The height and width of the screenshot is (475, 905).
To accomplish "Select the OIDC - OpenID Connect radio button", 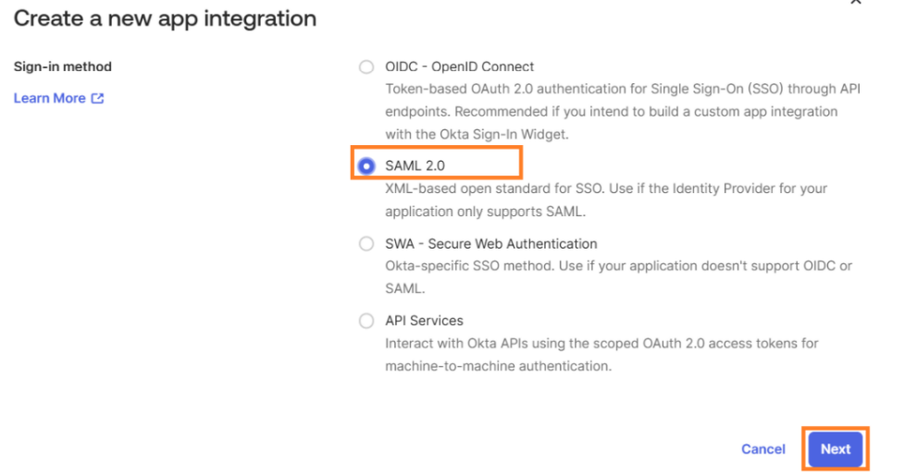I will (x=366, y=67).
